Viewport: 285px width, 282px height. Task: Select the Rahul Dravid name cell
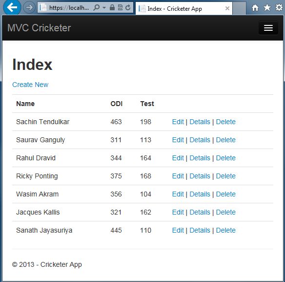click(x=36, y=158)
